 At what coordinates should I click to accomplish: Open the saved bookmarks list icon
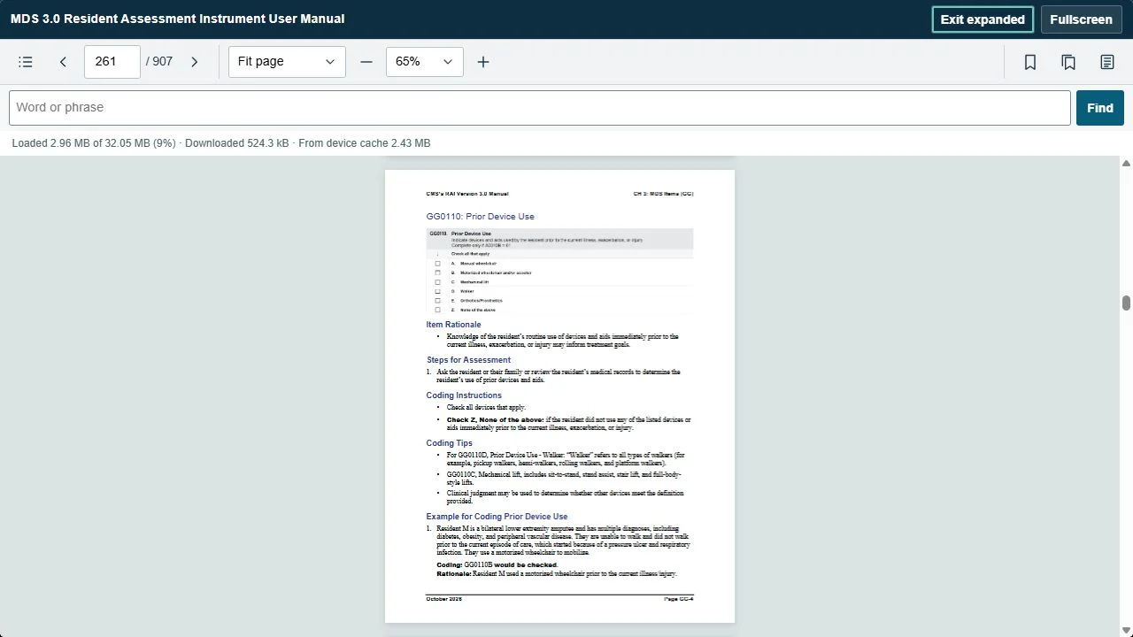pyautogui.click(x=1068, y=62)
